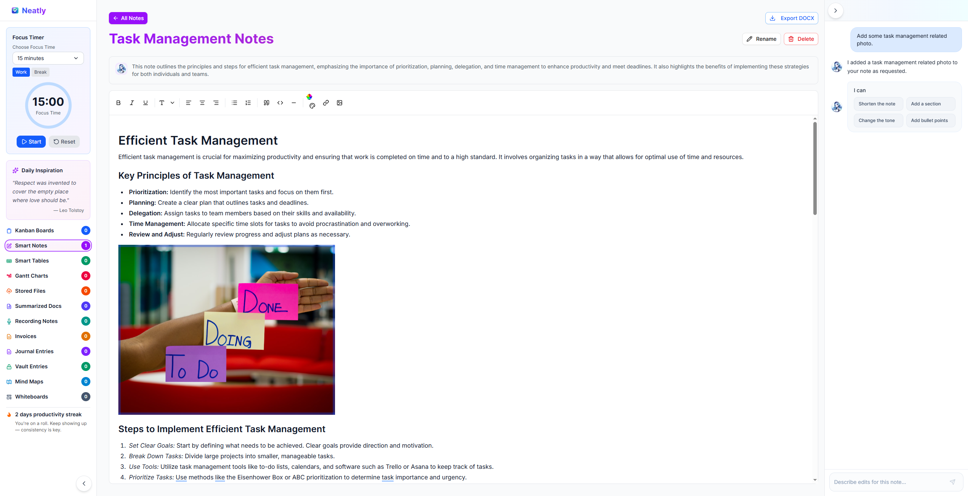Open the 15 minutes focus time dropdown

(x=48, y=58)
